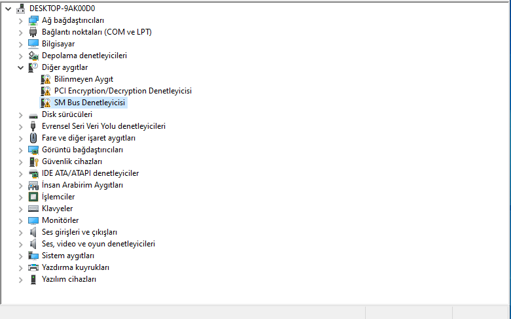The height and width of the screenshot is (319, 511).
Task: Select the Diğer aygıtlar label text
Action: [65, 67]
